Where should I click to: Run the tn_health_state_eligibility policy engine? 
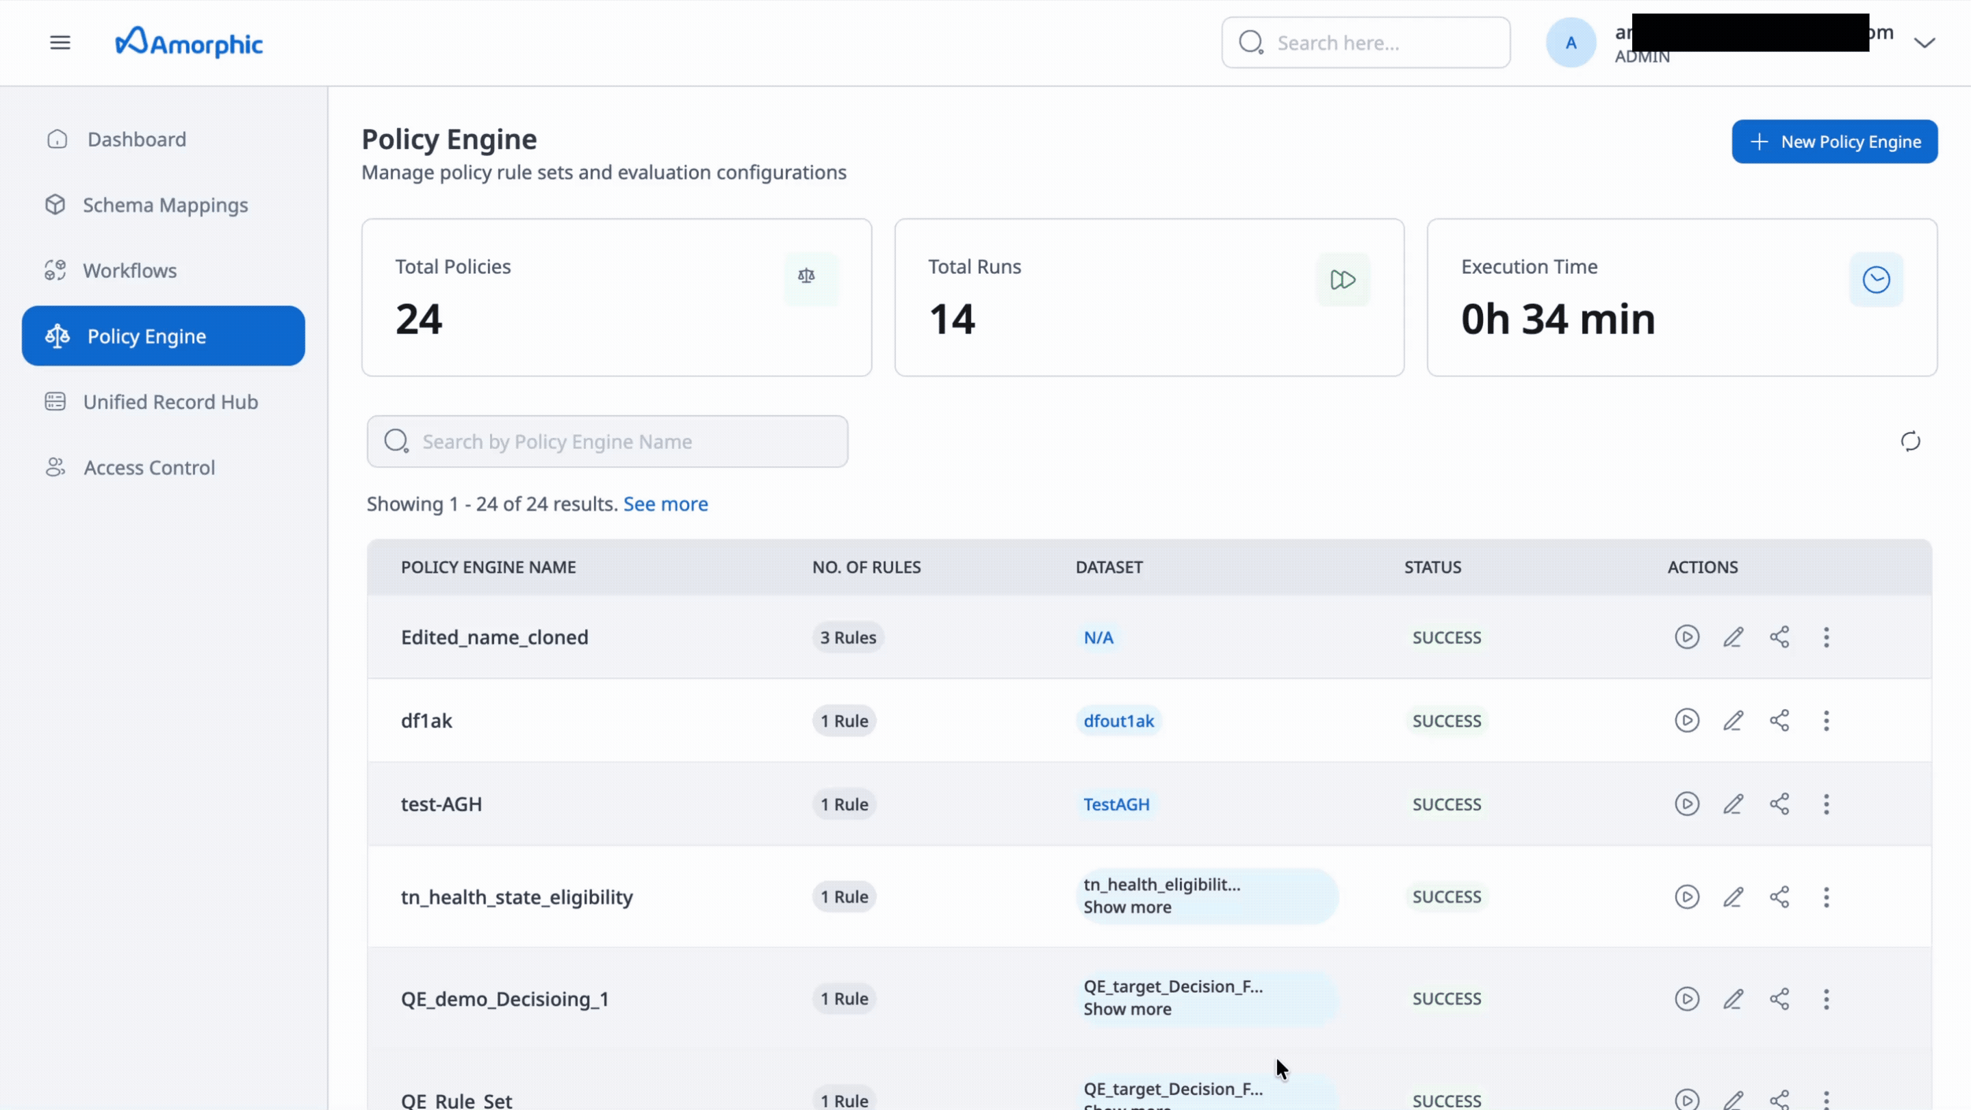1687,896
